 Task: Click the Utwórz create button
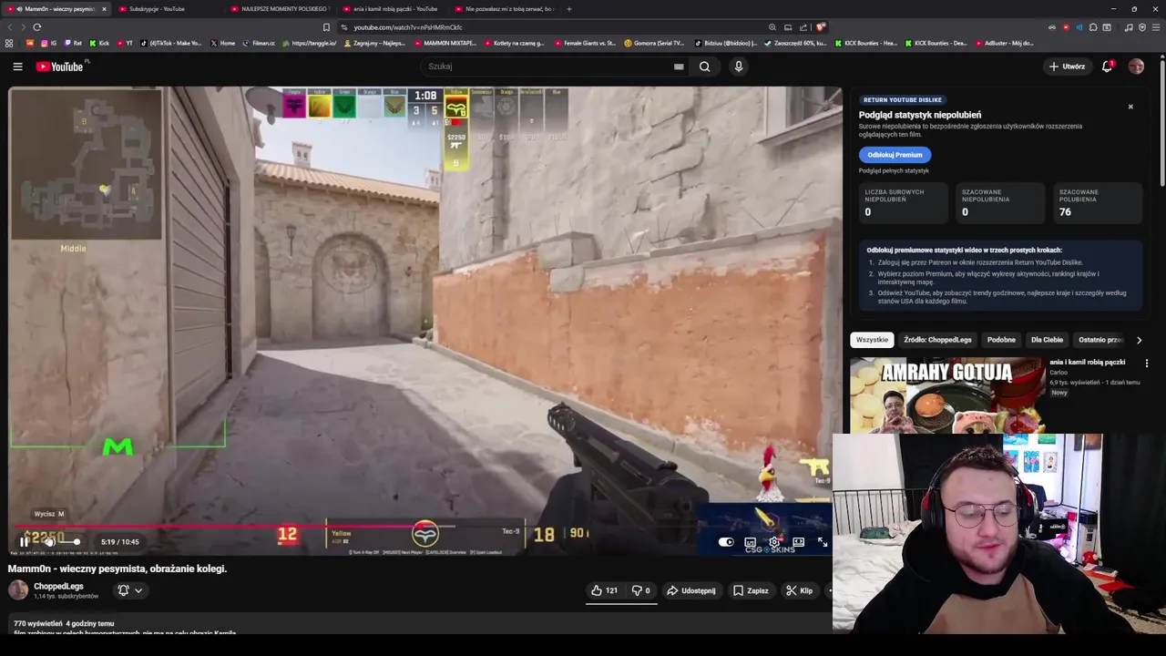(1067, 67)
